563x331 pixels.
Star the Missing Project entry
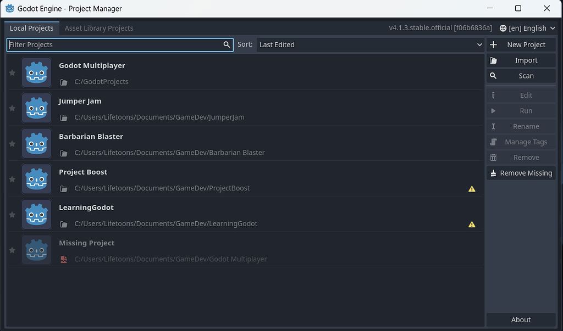[x=12, y=250]
